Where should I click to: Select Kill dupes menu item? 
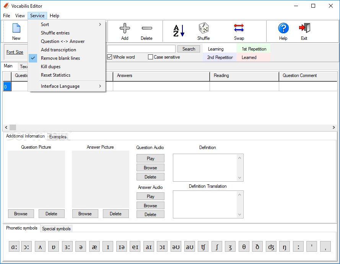click(x=67, y=67)
